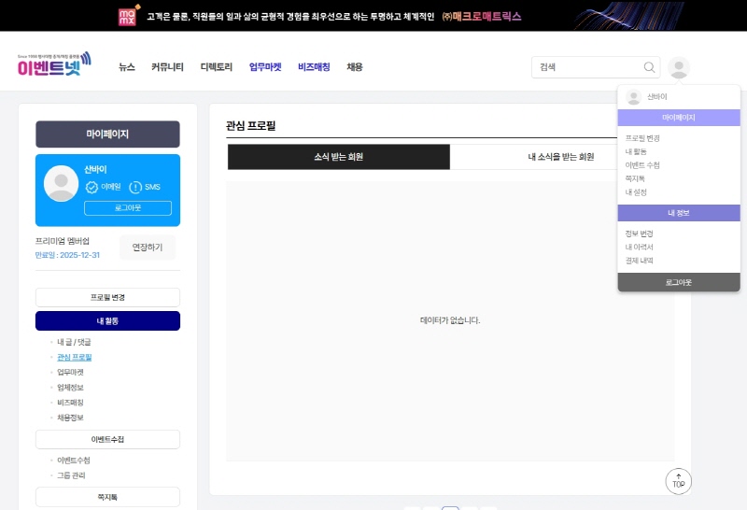Click the 프리미엄 멤버쉽 label
Viewport: 747px width, 510px height.
click(x=63, y=241)
